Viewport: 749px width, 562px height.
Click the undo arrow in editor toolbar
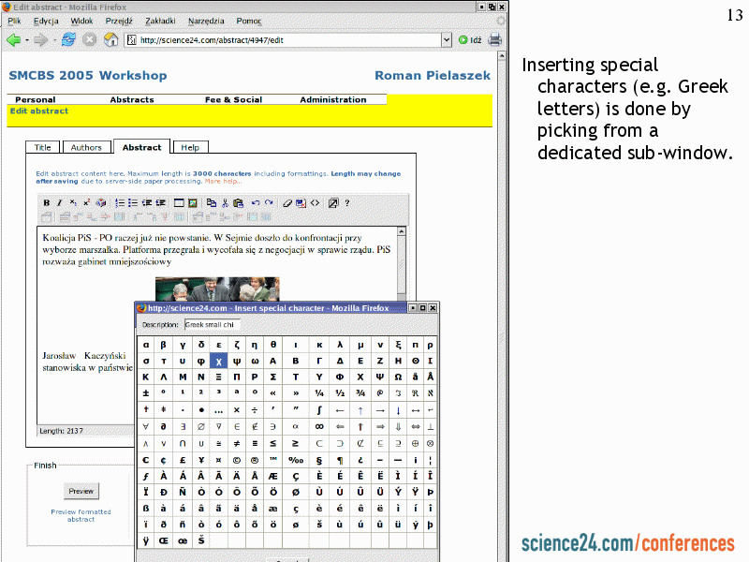[x=256, y=202]
